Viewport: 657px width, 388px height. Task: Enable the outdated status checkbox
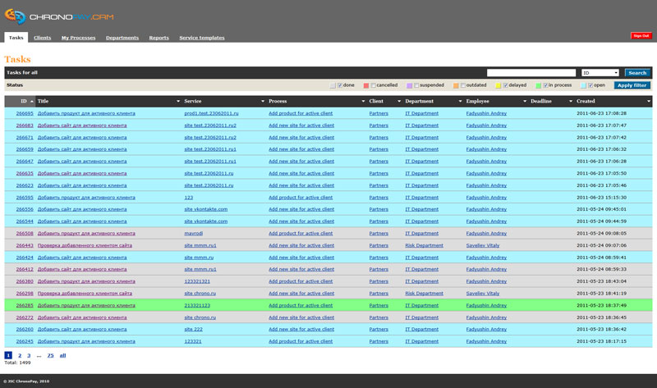[x=463, y=85]
